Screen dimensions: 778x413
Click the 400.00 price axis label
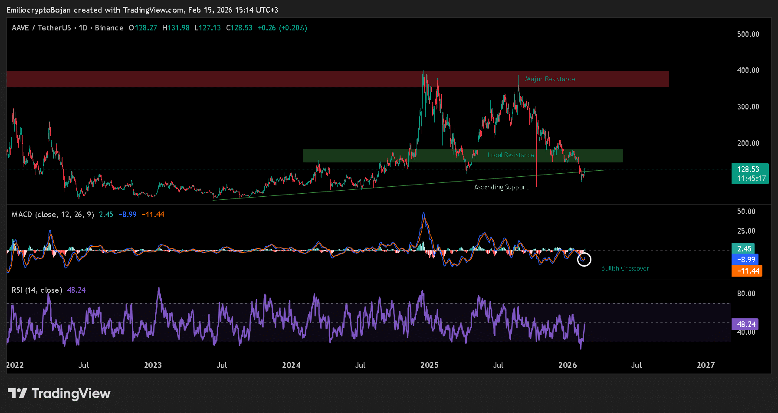pyautogui.click(x=748, y=70)
